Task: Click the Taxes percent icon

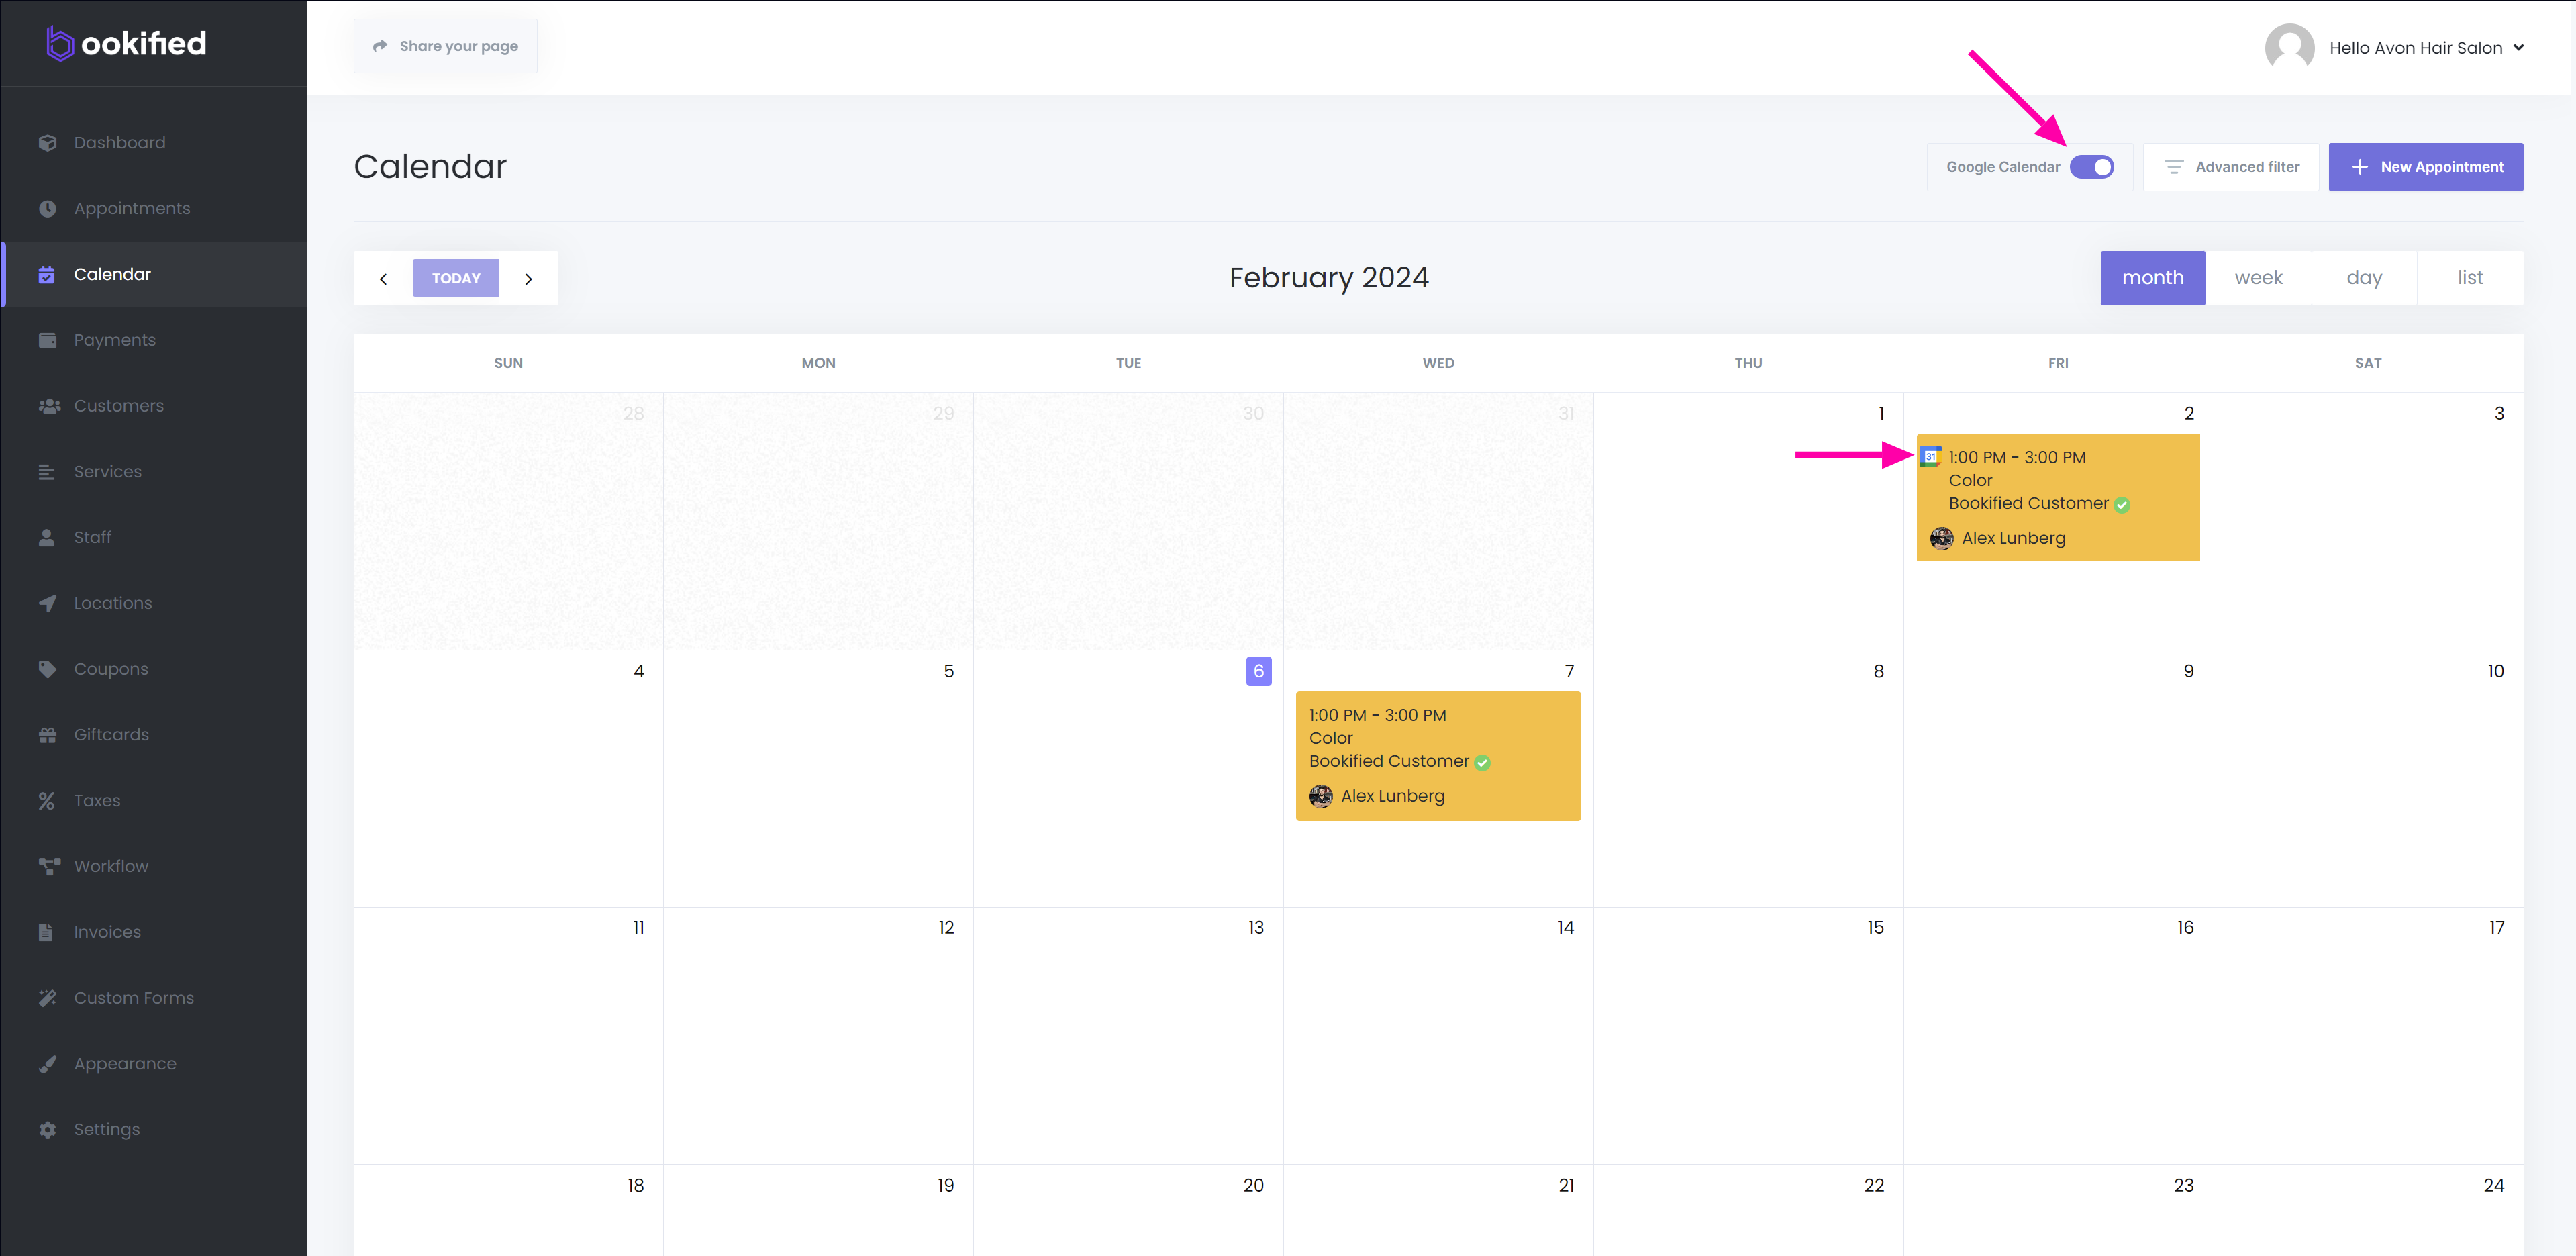Action: 47,801
